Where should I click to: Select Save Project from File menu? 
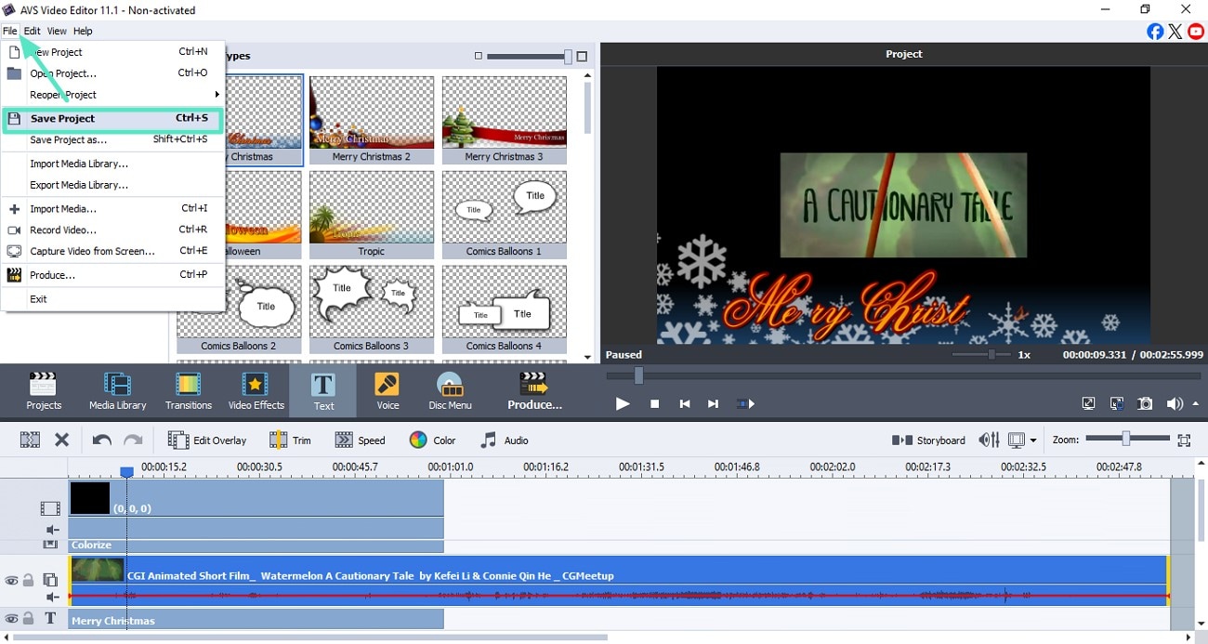112,119
